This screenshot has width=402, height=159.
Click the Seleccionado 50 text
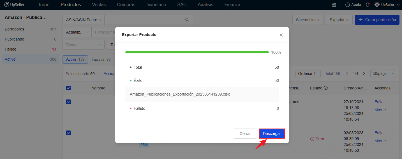80,74
